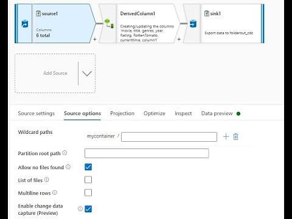Image resolution: width=292 pixels, height=219 pixels.
Task: Click the 'Export data to folderout_cdc' description
Action: (x=229, y=33)
